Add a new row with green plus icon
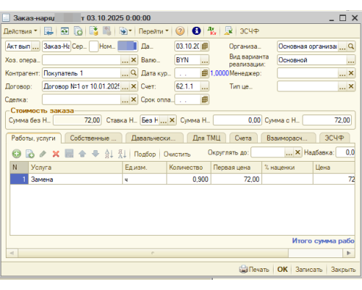Image resolution: width=362 pixels, height=290 pixels. (x=17, y=154)
